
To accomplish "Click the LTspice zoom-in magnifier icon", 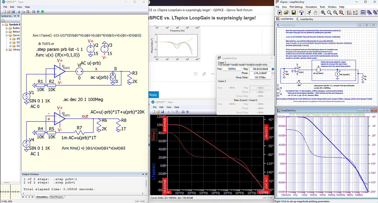I will pos(323,13).
